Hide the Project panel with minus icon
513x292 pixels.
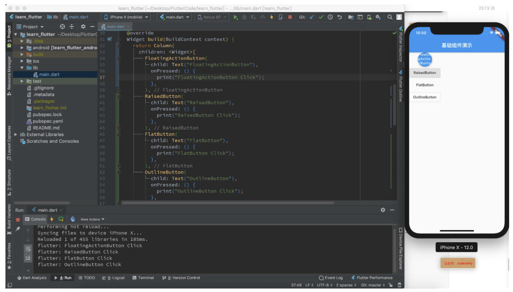click(x=92, y=27)
